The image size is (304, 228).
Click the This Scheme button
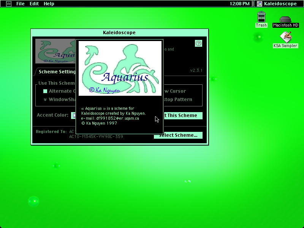tap(183, 116)
